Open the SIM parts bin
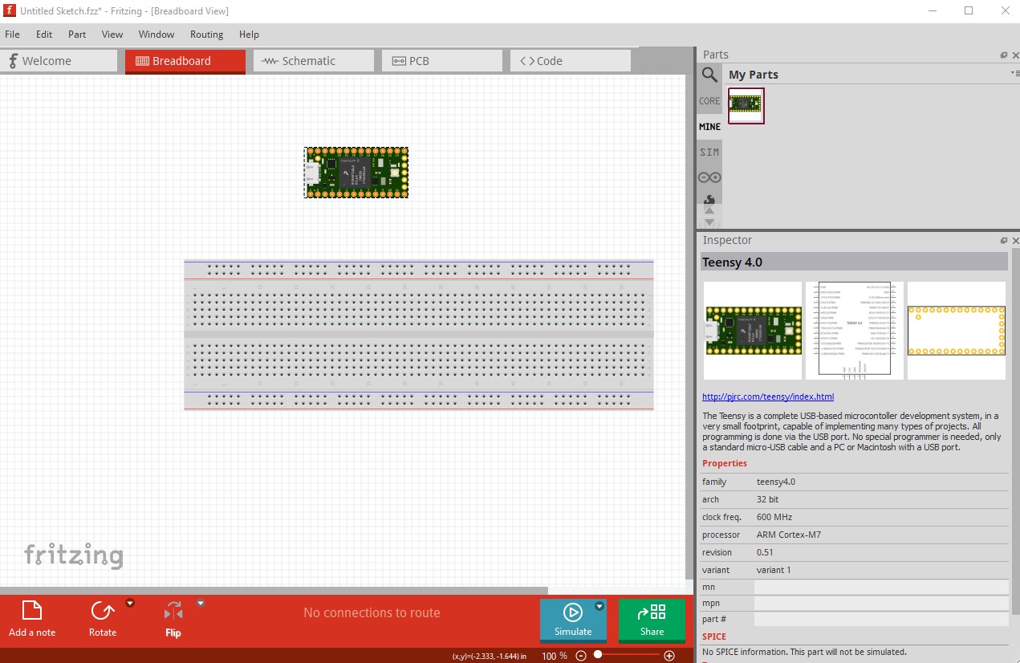The width and height of the screenshot is (1020, 663). (x=709, y=153)
